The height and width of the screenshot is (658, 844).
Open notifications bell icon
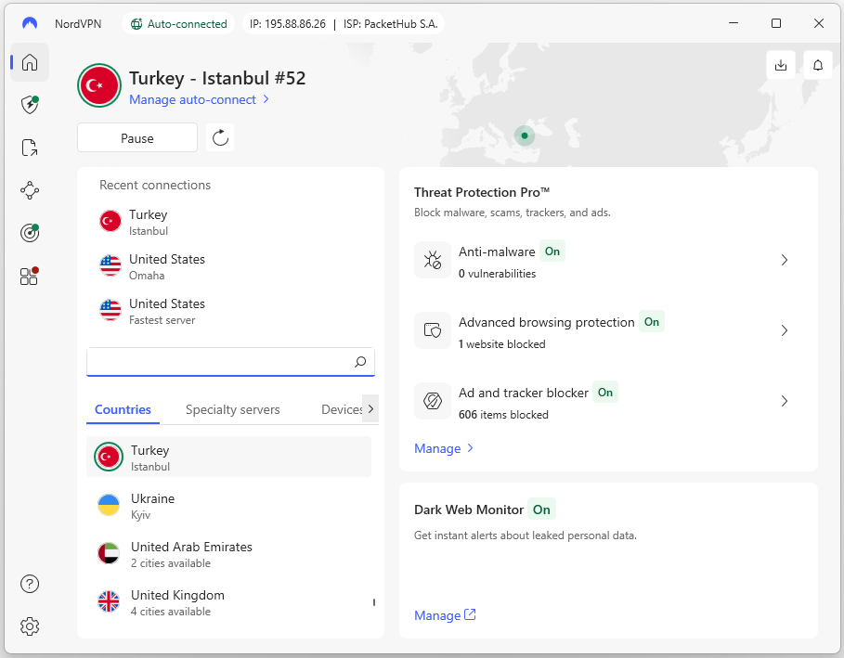[x=818, y=65]
